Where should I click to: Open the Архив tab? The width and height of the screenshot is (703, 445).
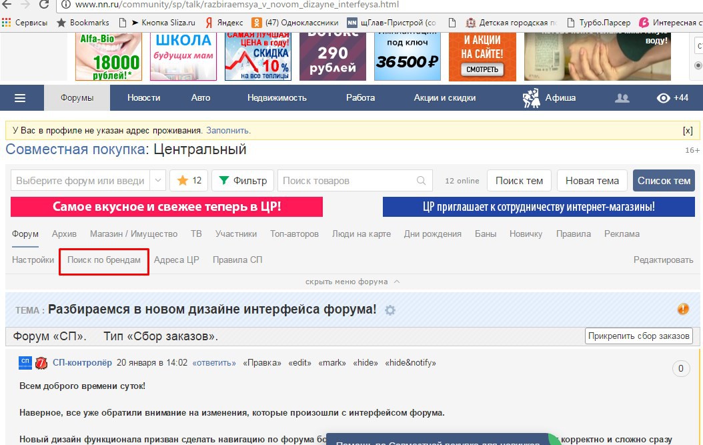(64, 234)
